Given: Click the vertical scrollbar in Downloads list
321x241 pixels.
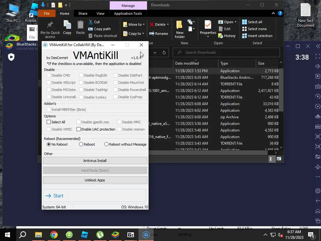Looking at the screenshot, I should (281, 90).
